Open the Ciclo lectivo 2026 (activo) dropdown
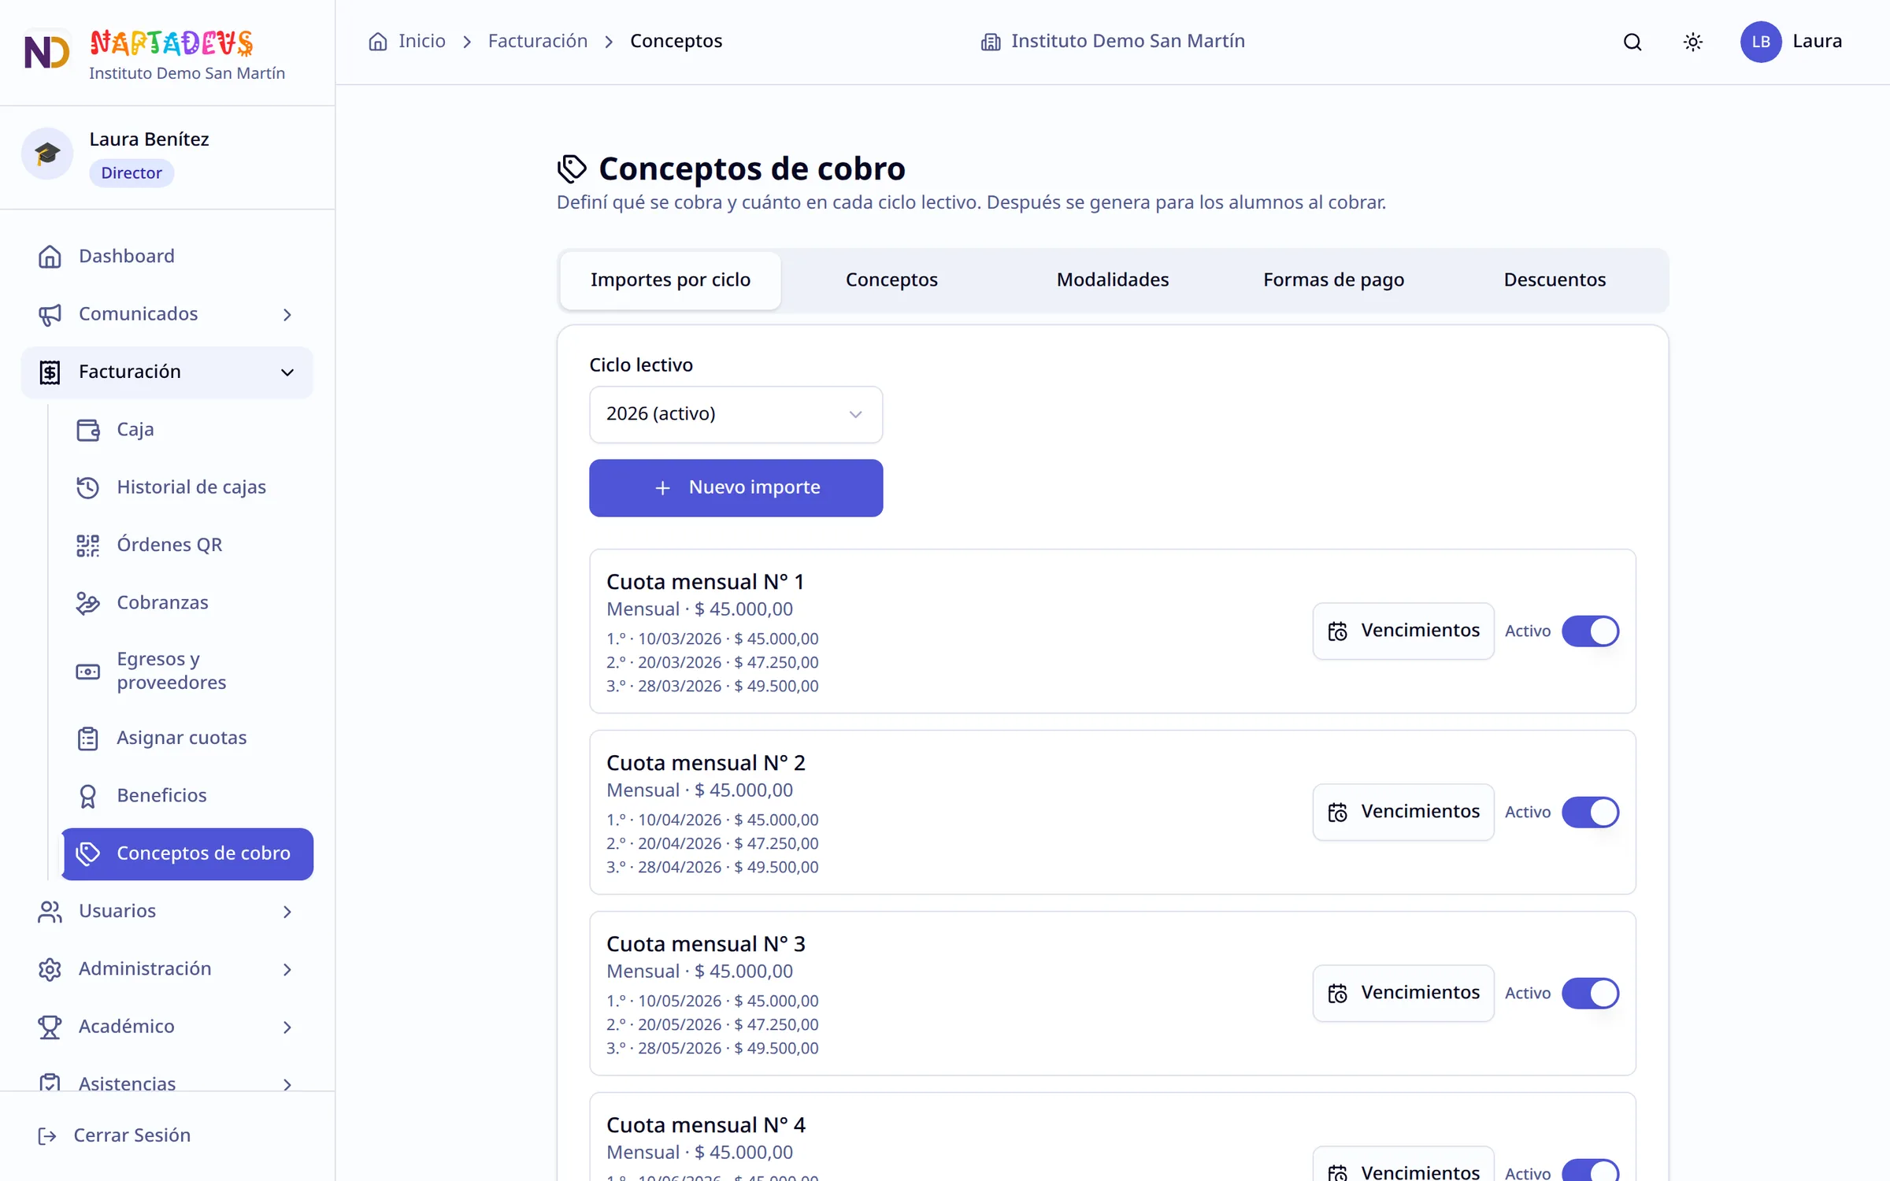The image size is (1890, 1181). click(x=736, y=414)
